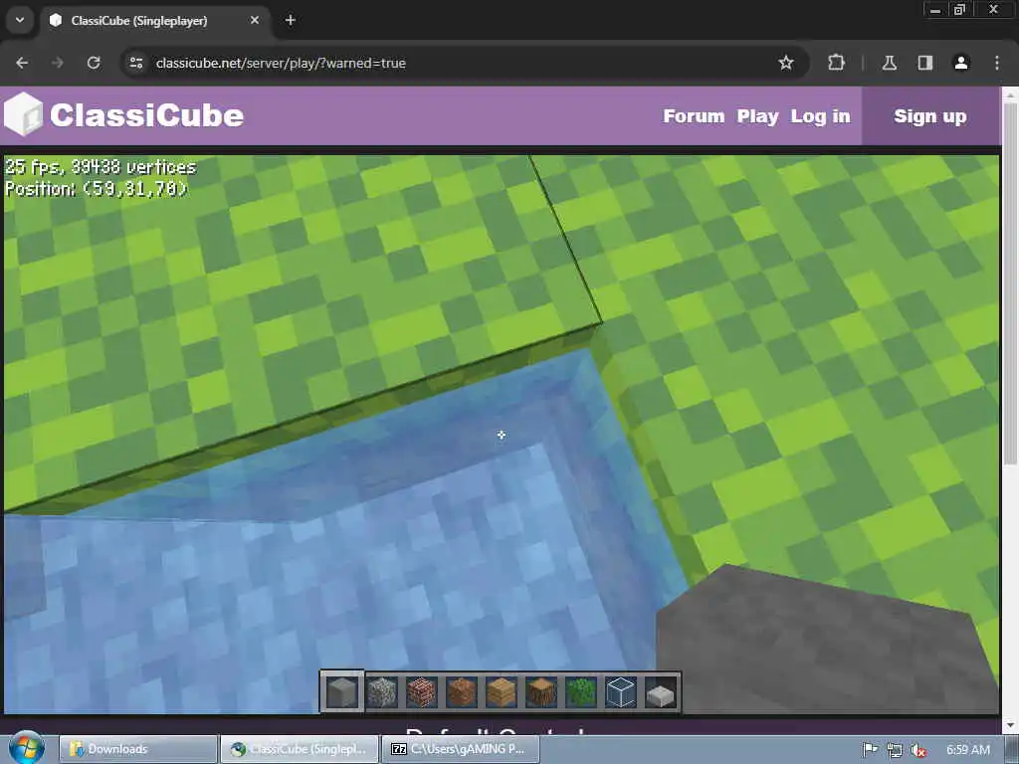This screenshot has width=1019, height=764.
Task: Click the Position coordinates text
Action: (x=97, y=188)
